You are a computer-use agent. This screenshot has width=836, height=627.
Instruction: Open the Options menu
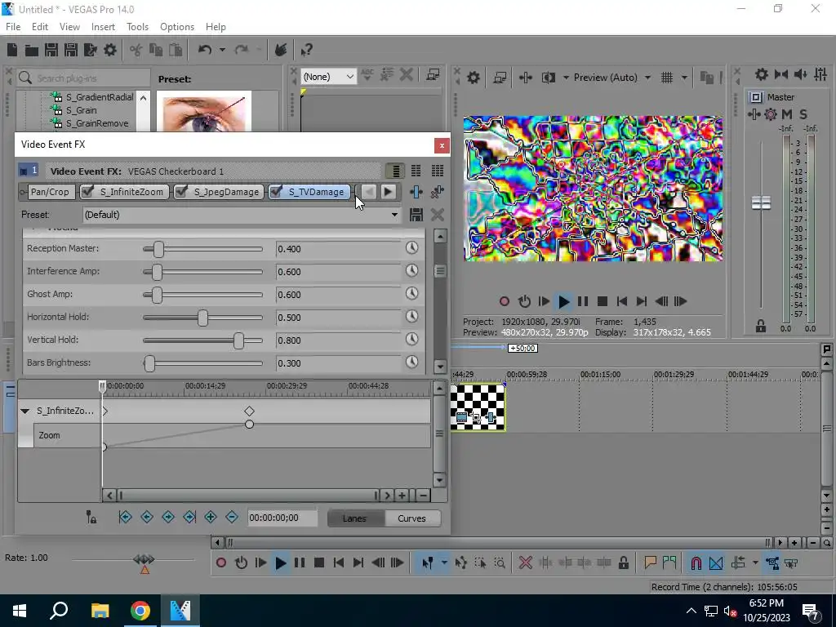coord(177,27)
